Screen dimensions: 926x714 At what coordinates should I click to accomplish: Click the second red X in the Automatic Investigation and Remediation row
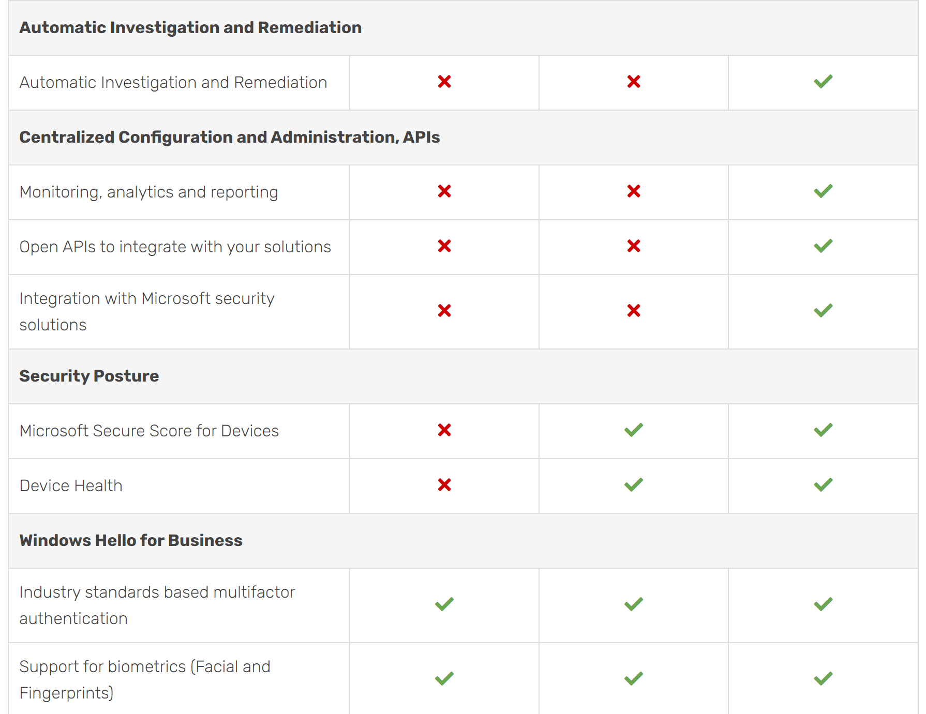click(x=634, y=82)
